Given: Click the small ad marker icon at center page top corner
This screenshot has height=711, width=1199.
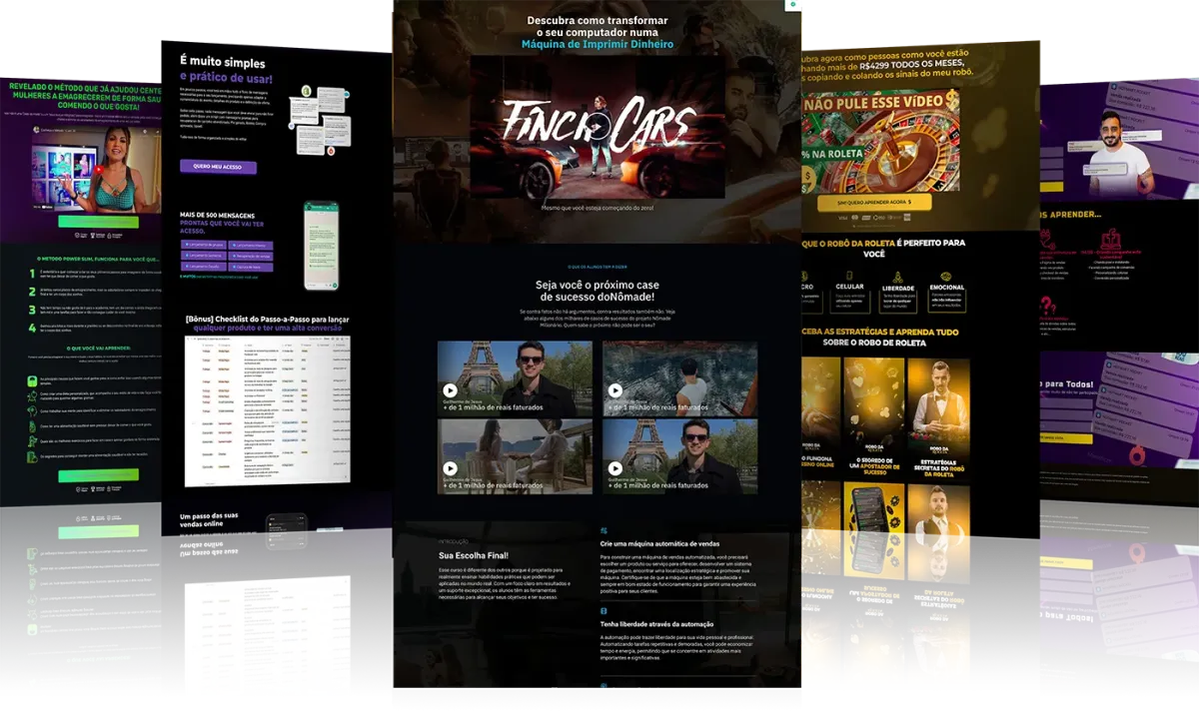Looking at the screenshot, I should click(x=795, y=6).
